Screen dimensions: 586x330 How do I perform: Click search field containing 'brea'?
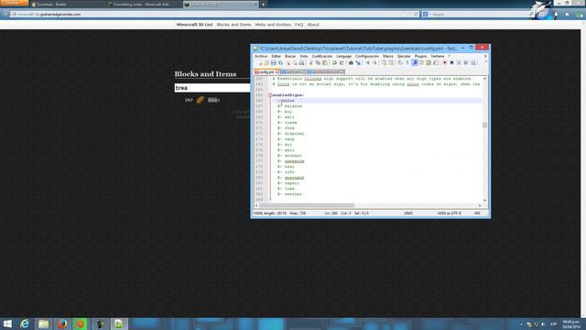[x=212, y=88]
